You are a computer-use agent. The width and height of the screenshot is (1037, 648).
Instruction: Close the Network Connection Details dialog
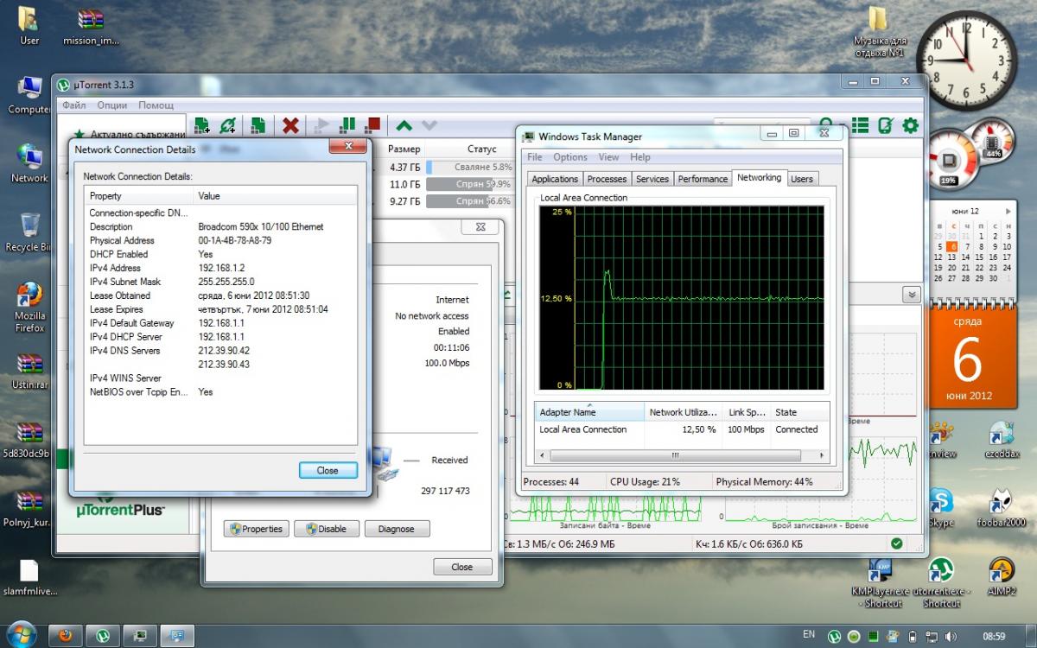click(x=328, y=471)
